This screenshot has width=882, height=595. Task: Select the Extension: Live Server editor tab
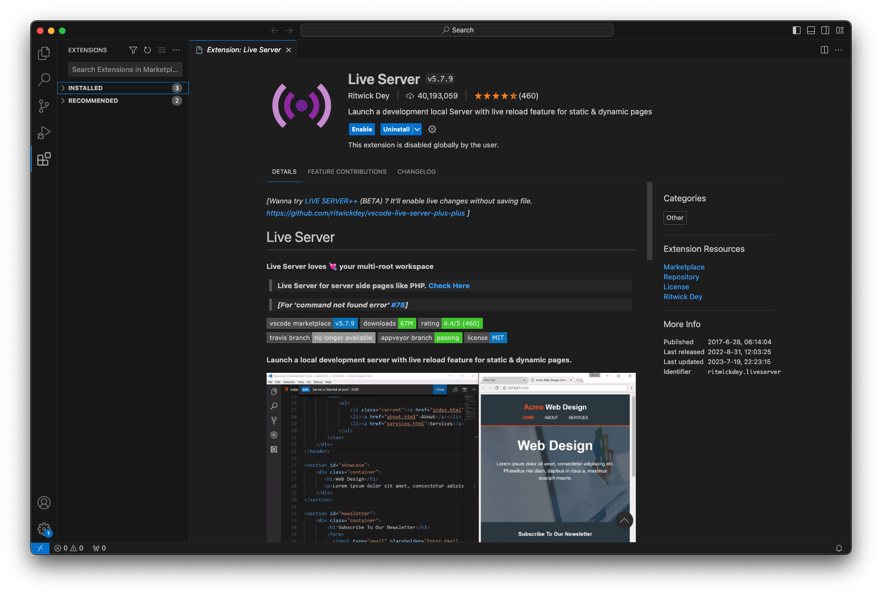pyautogui.click(x=243, y=50)
